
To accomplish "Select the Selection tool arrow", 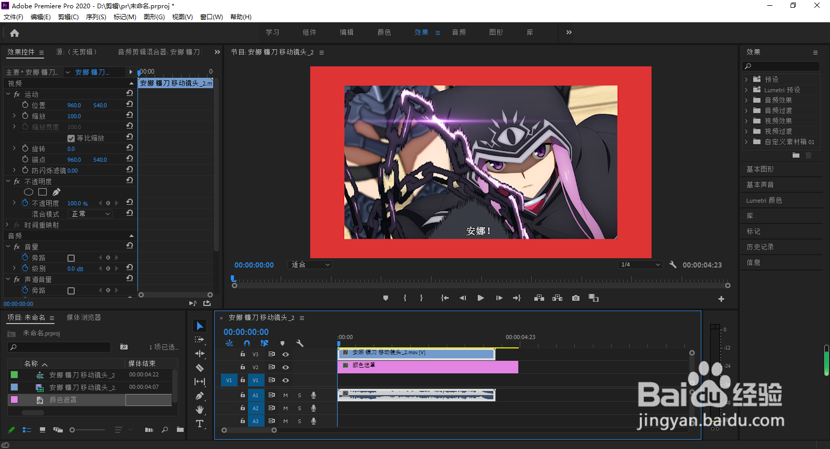I will pyautogui.click(x=200, y=326).
